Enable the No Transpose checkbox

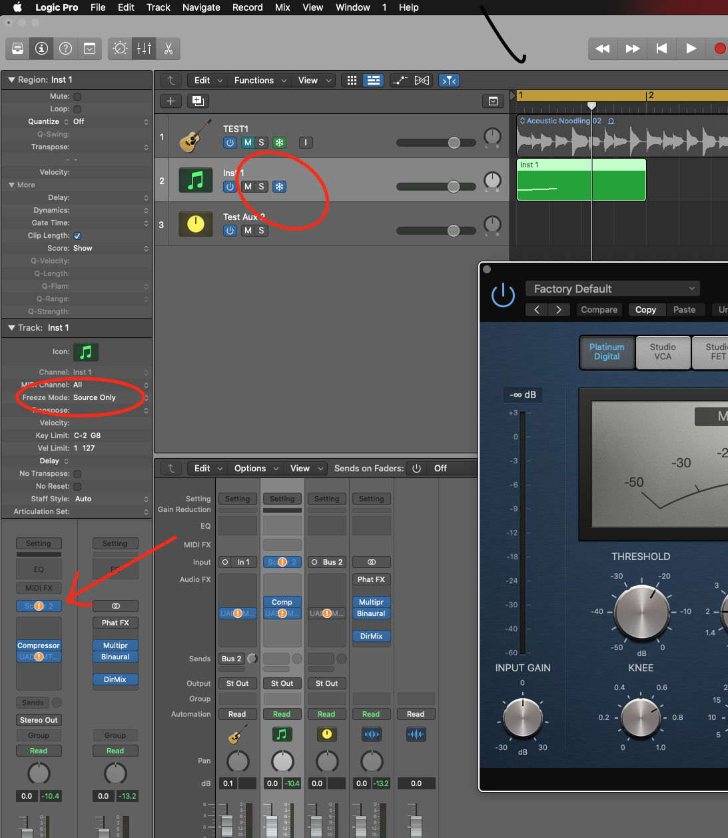(x=77, y=474)
